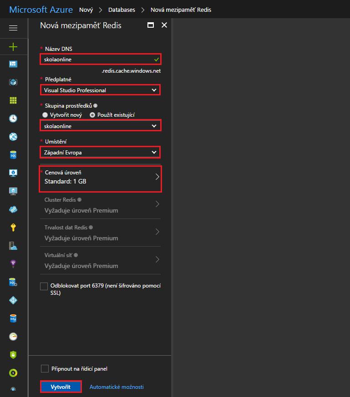Click info icon next to Skupina prostředků
The image size is (350, 397).
pos(96,105)
